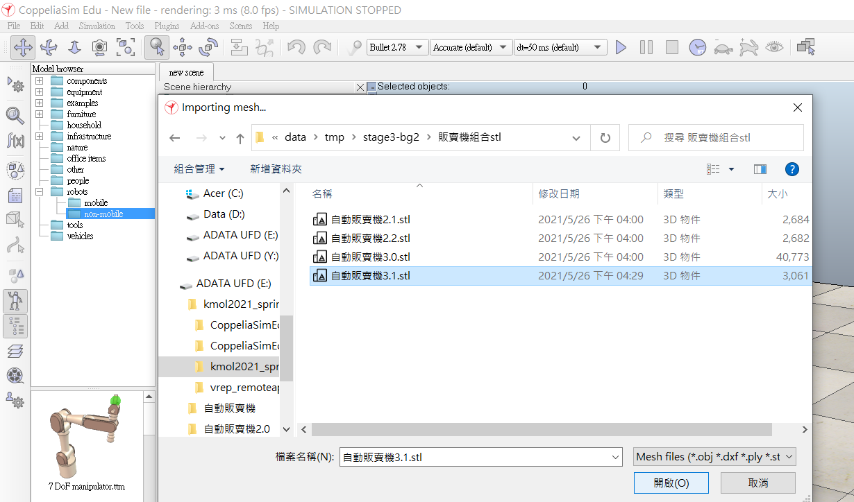Select the camera shift tool
This screenshot has width=854, height=502.
(x=74, y=47)
